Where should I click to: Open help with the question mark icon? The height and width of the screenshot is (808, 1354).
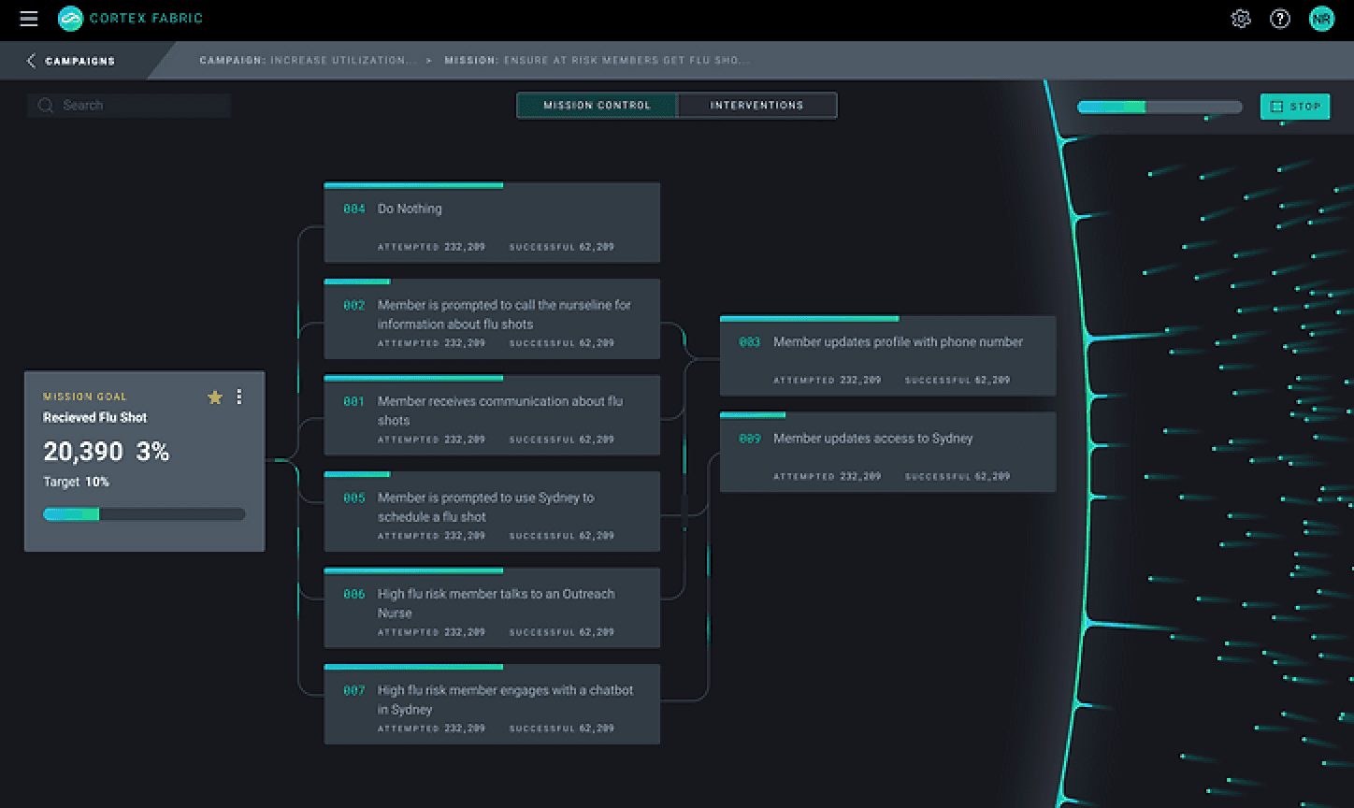pyautogui.click(x=1280, y=19)
